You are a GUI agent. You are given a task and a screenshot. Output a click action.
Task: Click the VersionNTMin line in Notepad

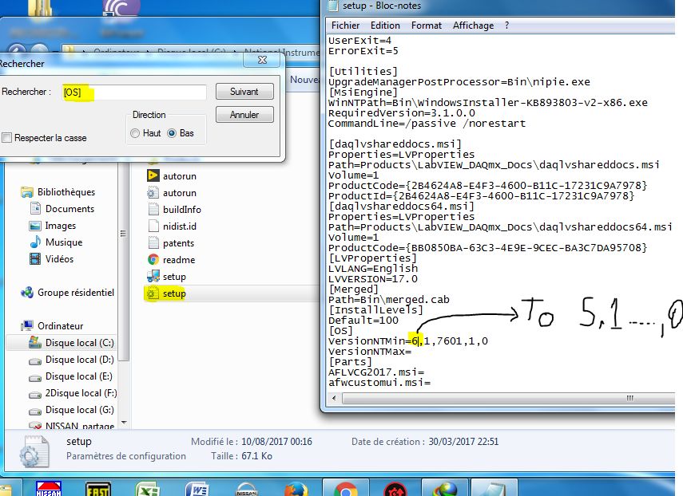click(408, 341)
